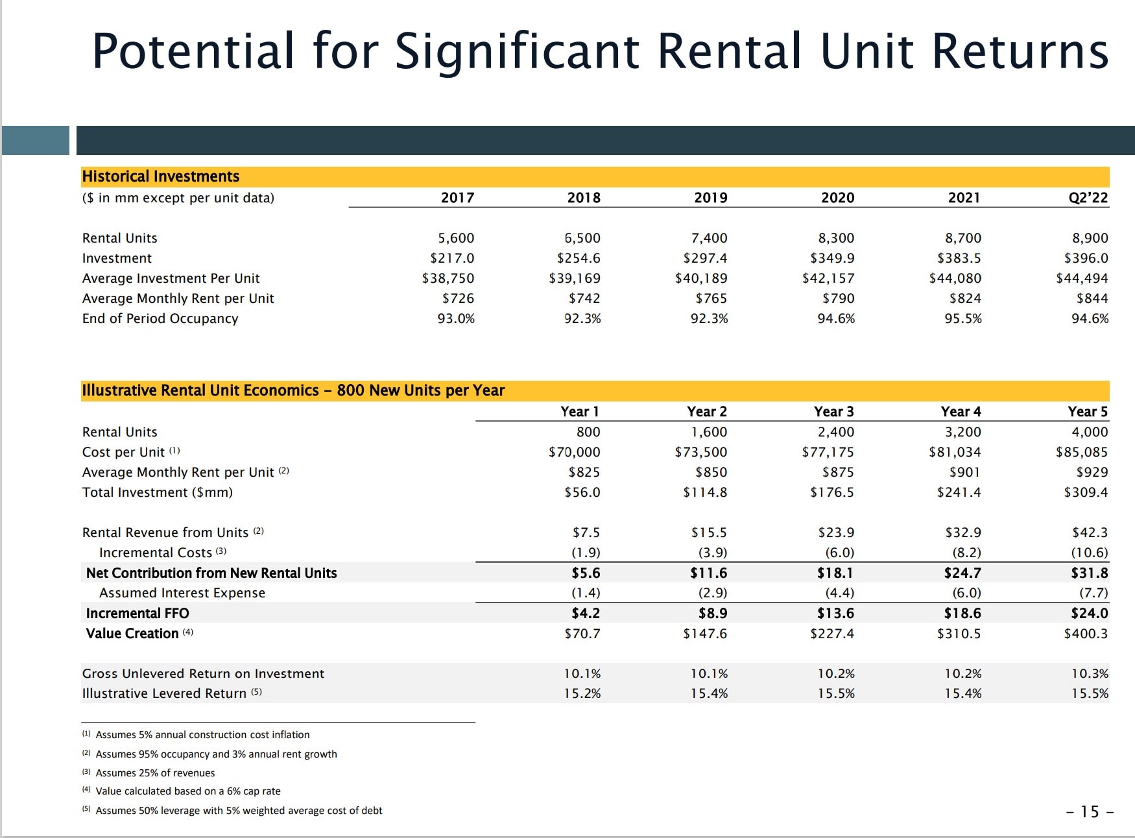Click the $309.4 total investment value
This screenshot has height=838, width=1135.
click(x=1086, y=492)
